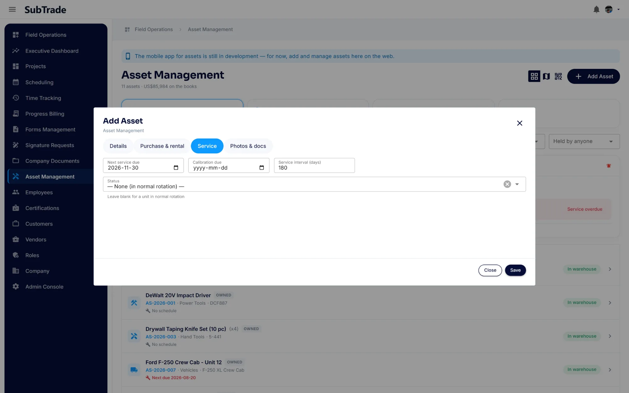Switch to the Details tab
Viewport: 629px width, 393px height.
pos(118,146)
